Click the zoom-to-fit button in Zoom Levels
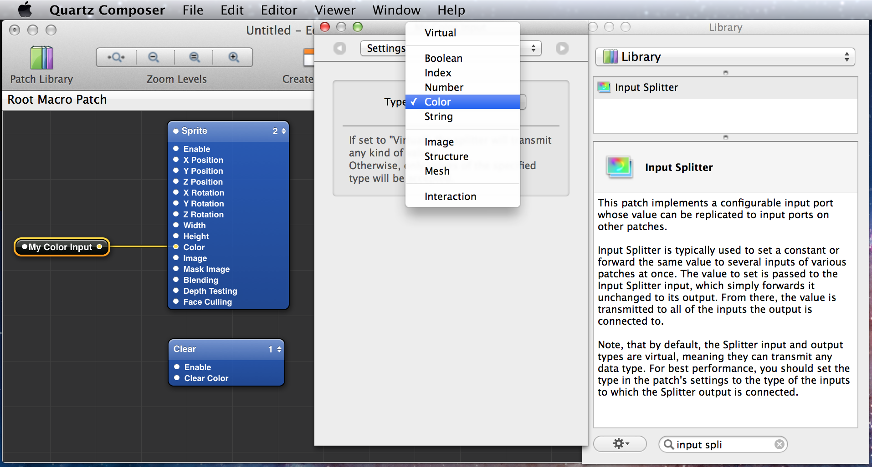 click(116, 57)
